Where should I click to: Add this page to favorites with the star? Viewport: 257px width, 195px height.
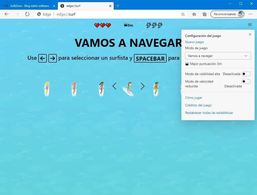pyautogui.click(x=183, y=14)
